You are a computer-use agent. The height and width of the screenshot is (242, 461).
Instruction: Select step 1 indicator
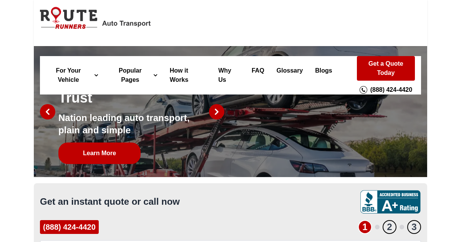pos(365,227)
